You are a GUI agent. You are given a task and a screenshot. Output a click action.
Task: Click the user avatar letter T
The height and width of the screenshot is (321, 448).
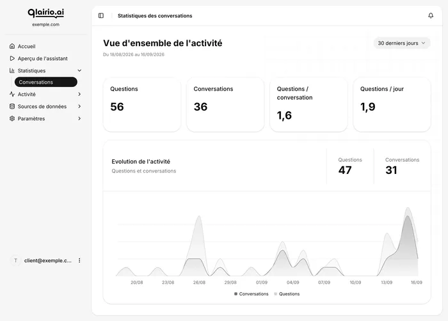click(x=16, y=260)
